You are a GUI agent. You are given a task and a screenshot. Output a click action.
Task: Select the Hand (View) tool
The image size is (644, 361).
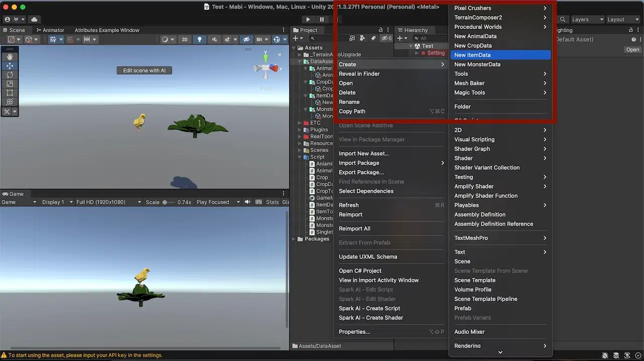(10, 56)
